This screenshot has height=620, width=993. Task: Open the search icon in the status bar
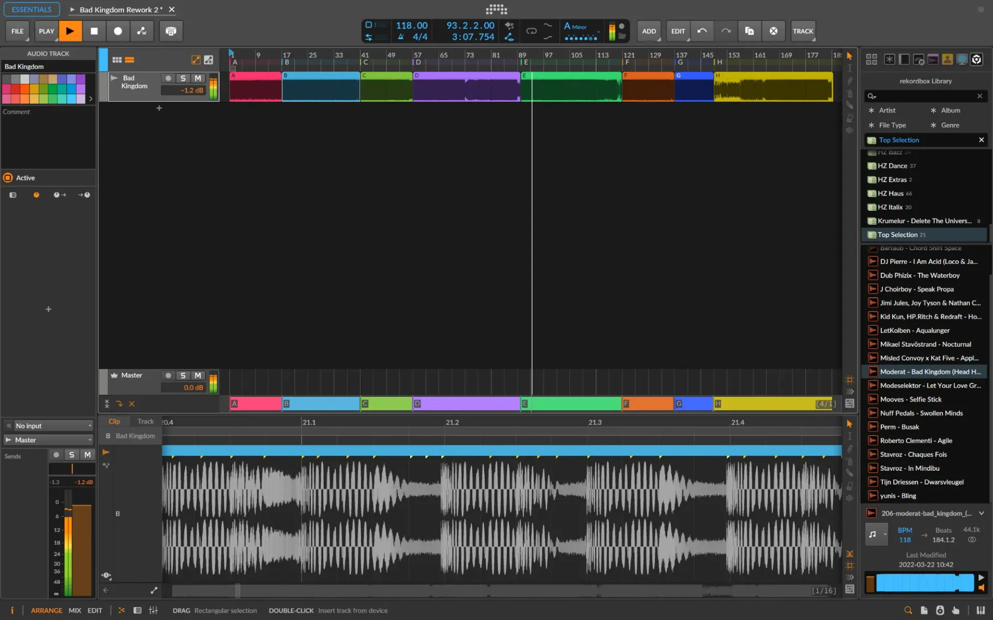908,610
